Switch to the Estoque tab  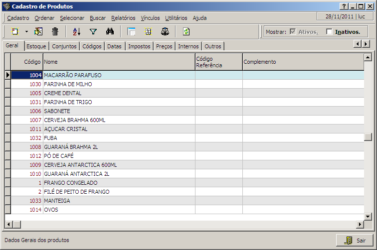pos(36,46)
